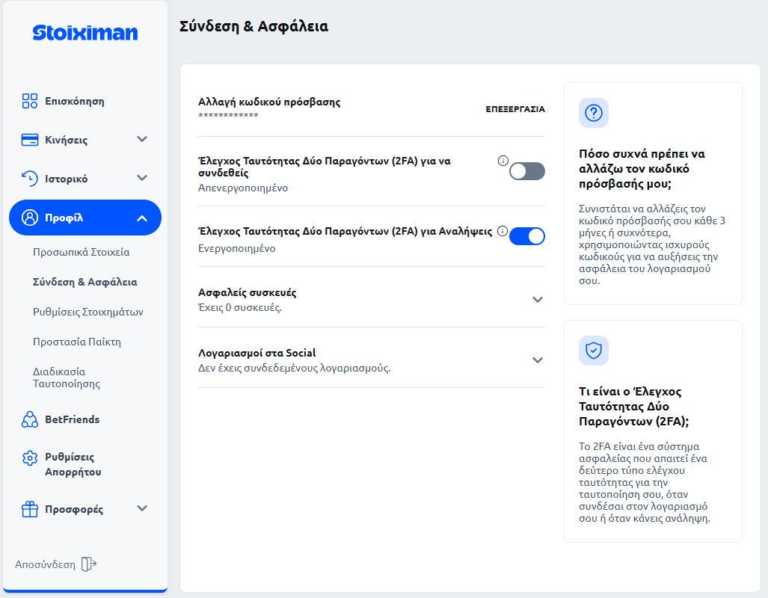Click the Ρυθμίσεις Απορρήτου gear icon
Image resolution: width=768 pixels, height=598 pixels.
[30, 457]
